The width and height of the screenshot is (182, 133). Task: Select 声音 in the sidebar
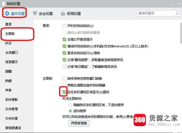8,90
